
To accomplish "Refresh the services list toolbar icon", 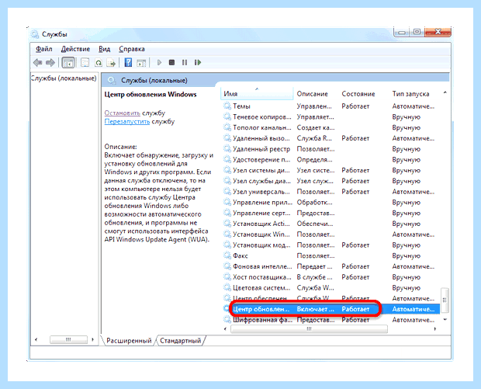I will click(99, 63).
